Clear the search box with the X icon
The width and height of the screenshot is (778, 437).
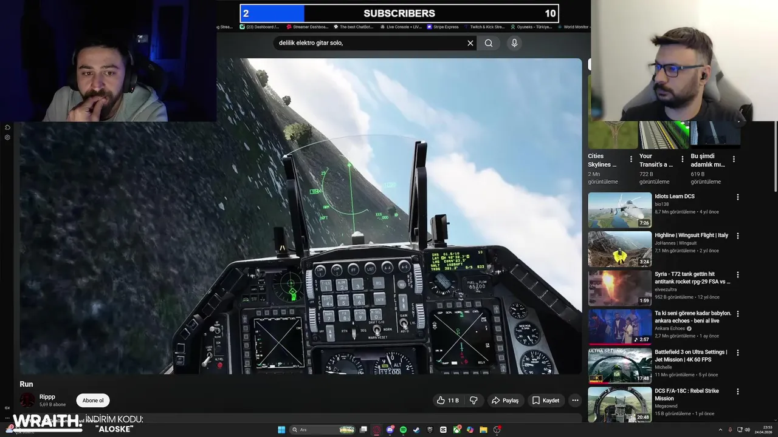(470, 43)
